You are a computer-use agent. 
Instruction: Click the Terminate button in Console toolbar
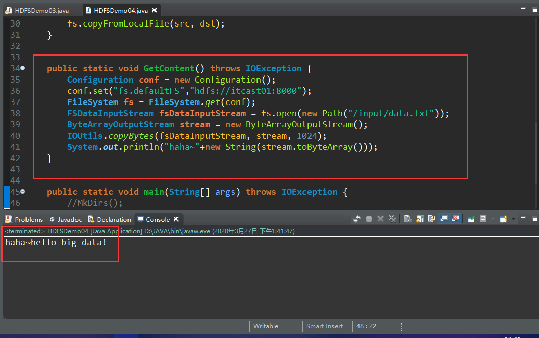pos(369,219)
